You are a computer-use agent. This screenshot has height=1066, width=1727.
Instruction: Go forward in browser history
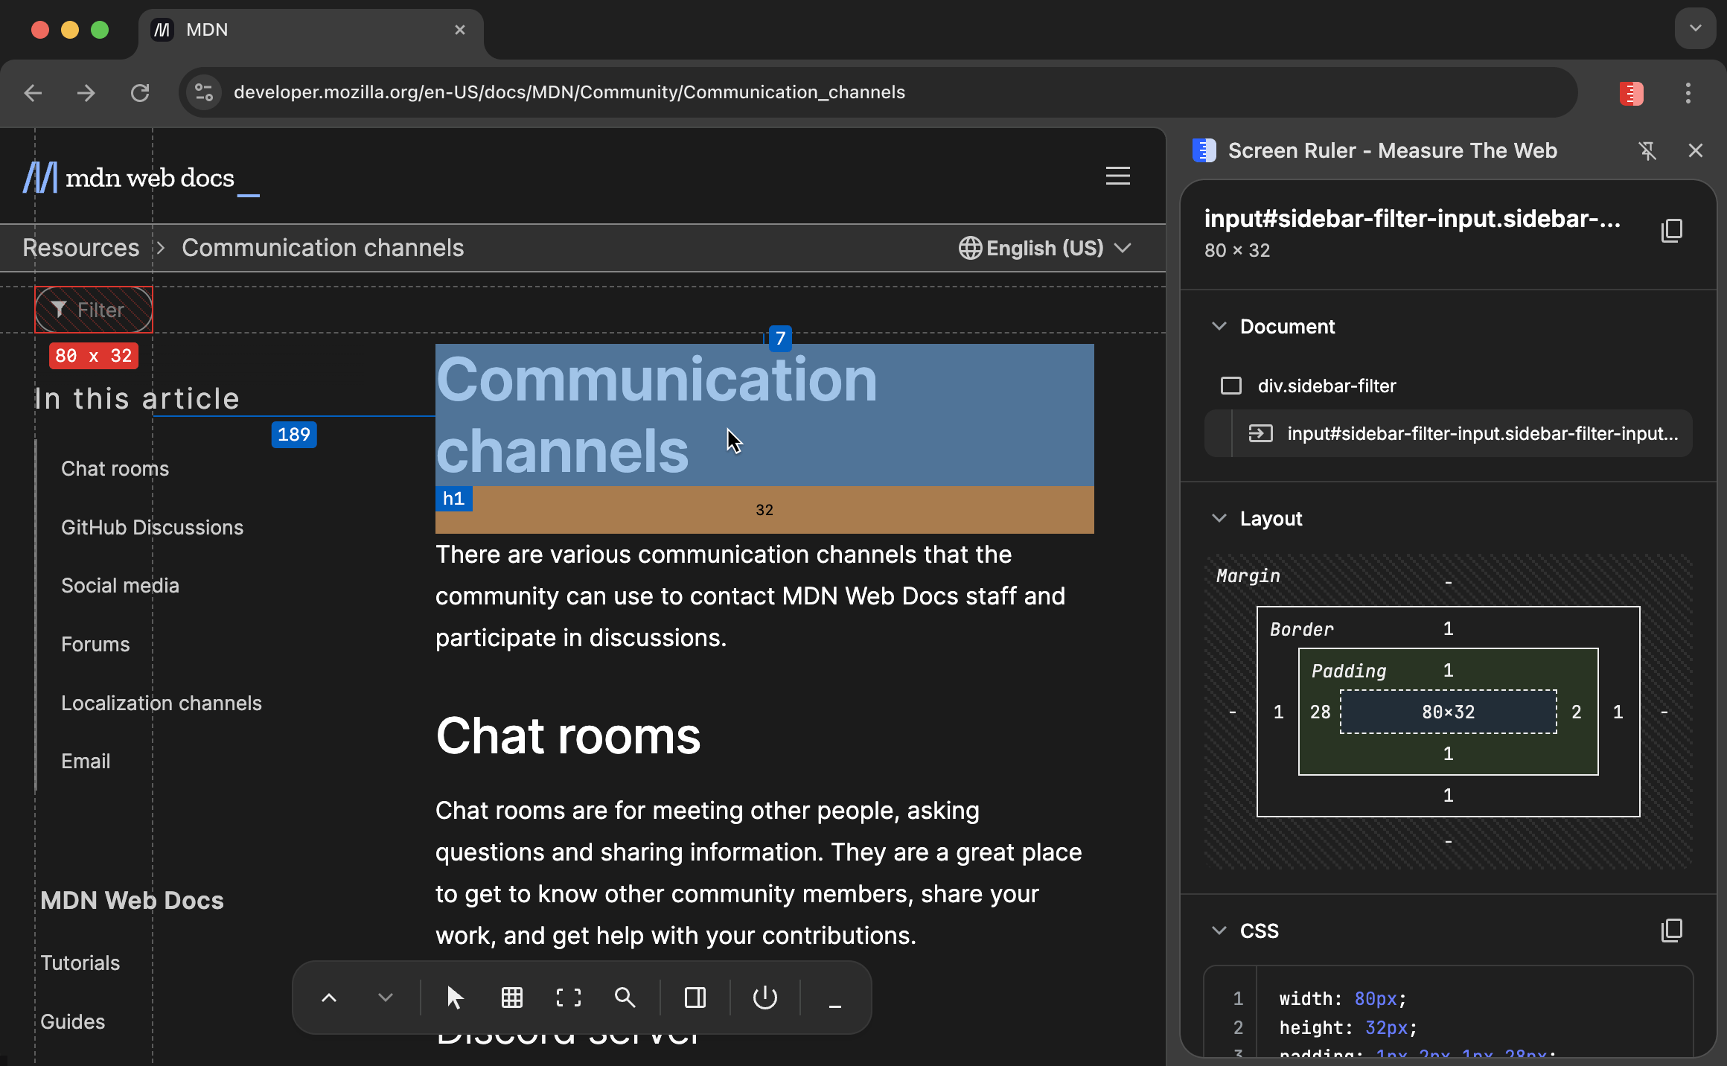(86, 93)
